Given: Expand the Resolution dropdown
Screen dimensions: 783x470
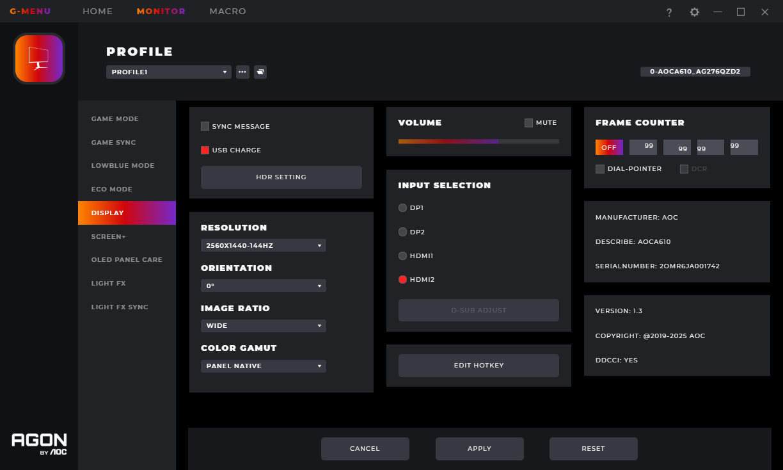Looking at the screenshot, I should 264,245.
